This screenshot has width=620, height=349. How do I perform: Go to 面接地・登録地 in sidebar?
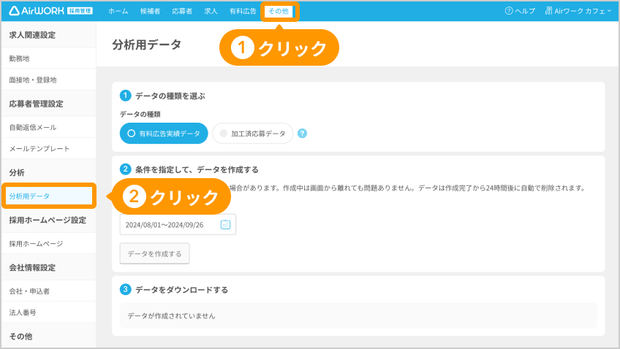point(49,80)
